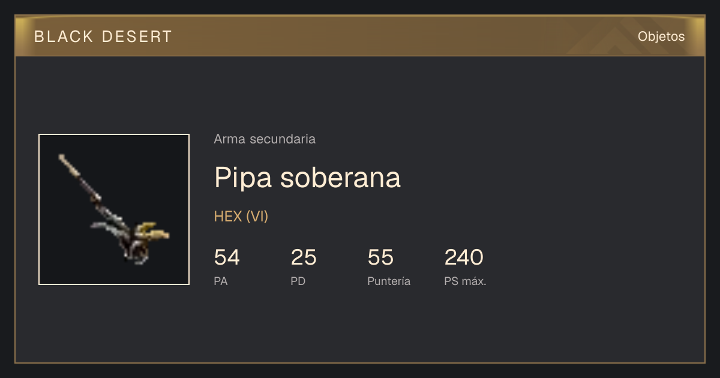Screen dimensions: 720x378
Task: Click the PD stat label
Action: pyautogui.click(x=298, y=281)
